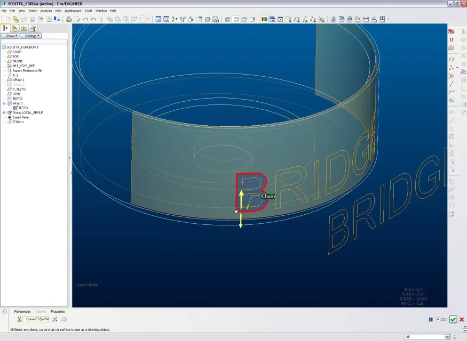Open the Show dropdown in model tree
467x341 pixels.
[x=10, y=36]
